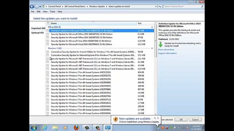Viewport: 234px width, 131px height.
Task: Open the View menu
Action: point(45,12)
